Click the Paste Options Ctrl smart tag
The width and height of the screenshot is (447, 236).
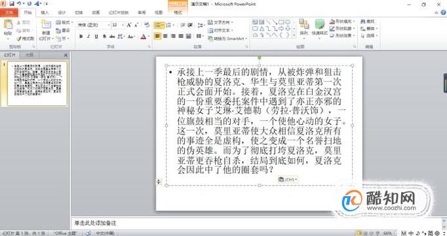[x=288, y=179]
